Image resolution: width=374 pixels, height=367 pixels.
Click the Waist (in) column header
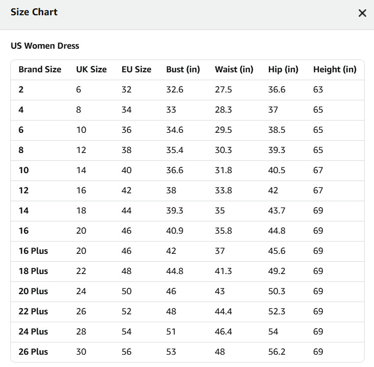click(x=234, y=69)
